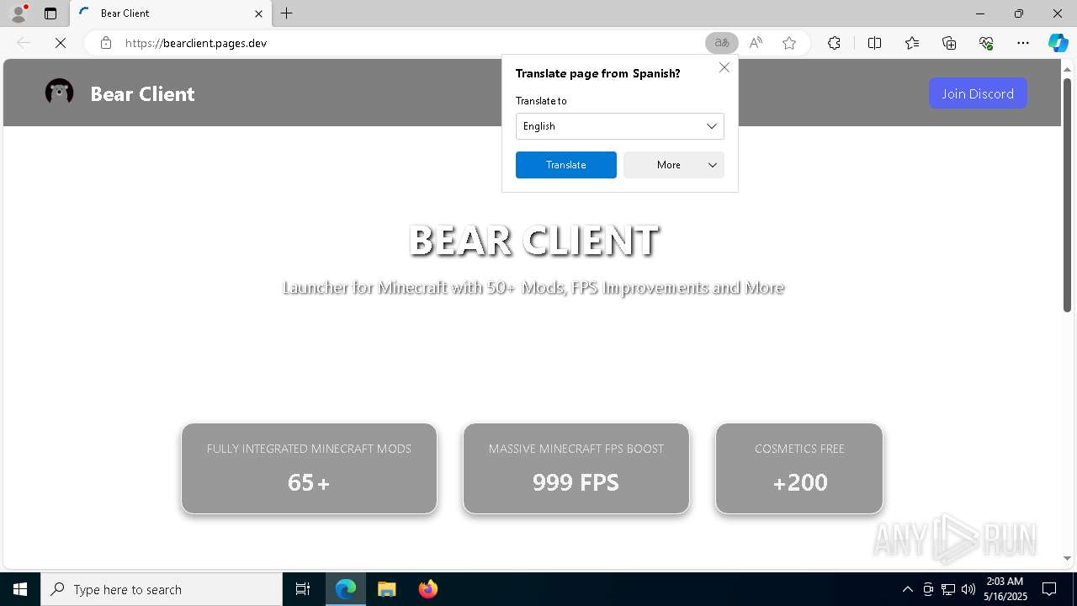Click the Launcher for Minecraft subtitle text
The height and width of the screenshot is (606, 1077).
click(533, 287)
